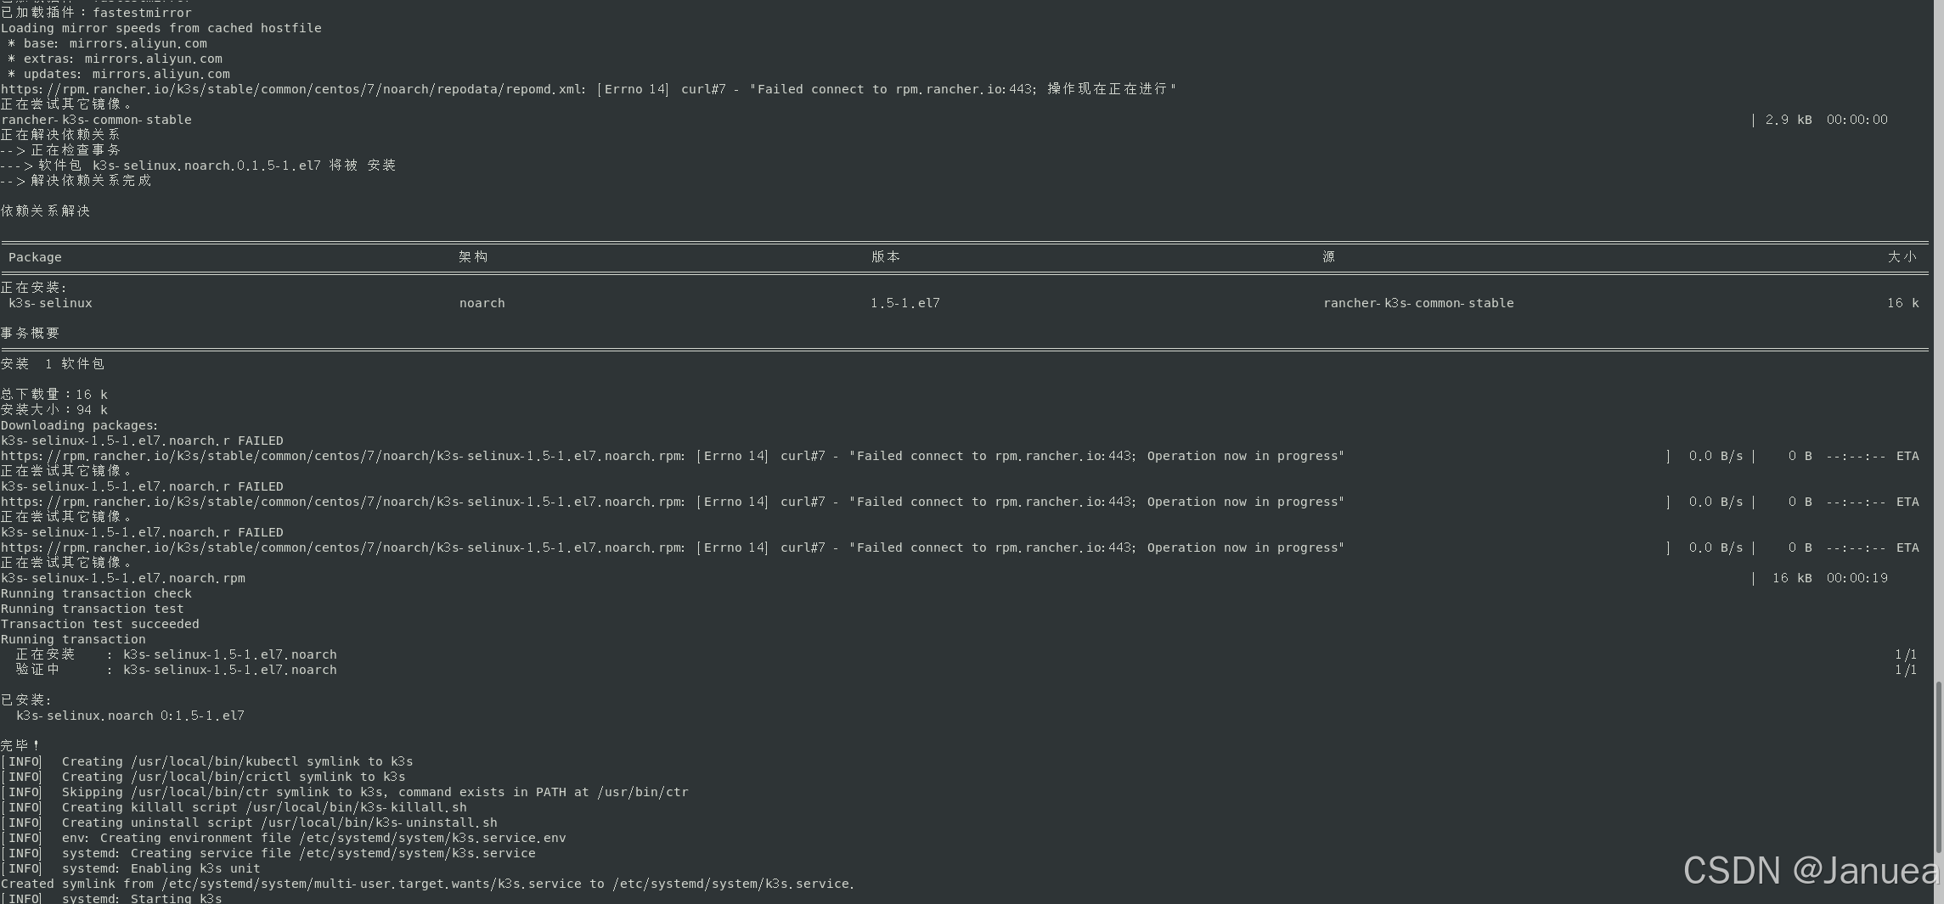
Task: Click the '操作现在正在进行' error text
Action: click(1107, 89)
